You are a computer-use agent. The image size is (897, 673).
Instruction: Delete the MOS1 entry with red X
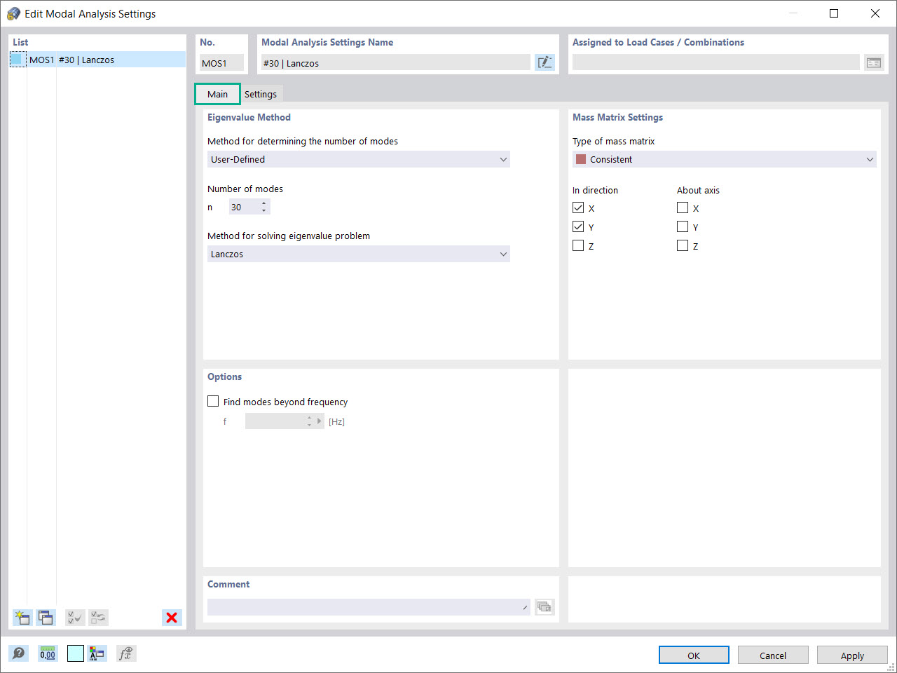171,618
